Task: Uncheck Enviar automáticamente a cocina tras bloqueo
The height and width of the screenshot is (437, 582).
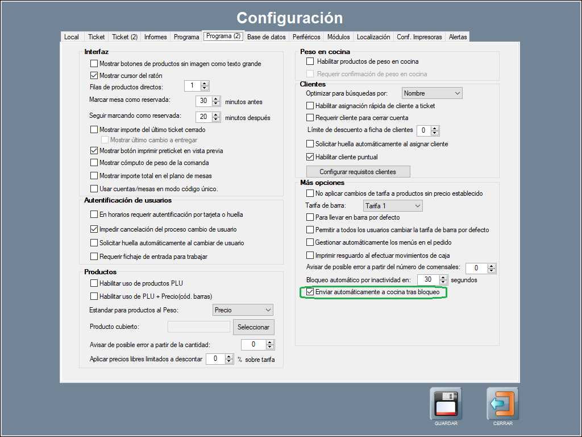Action: (x=310, y=292)
